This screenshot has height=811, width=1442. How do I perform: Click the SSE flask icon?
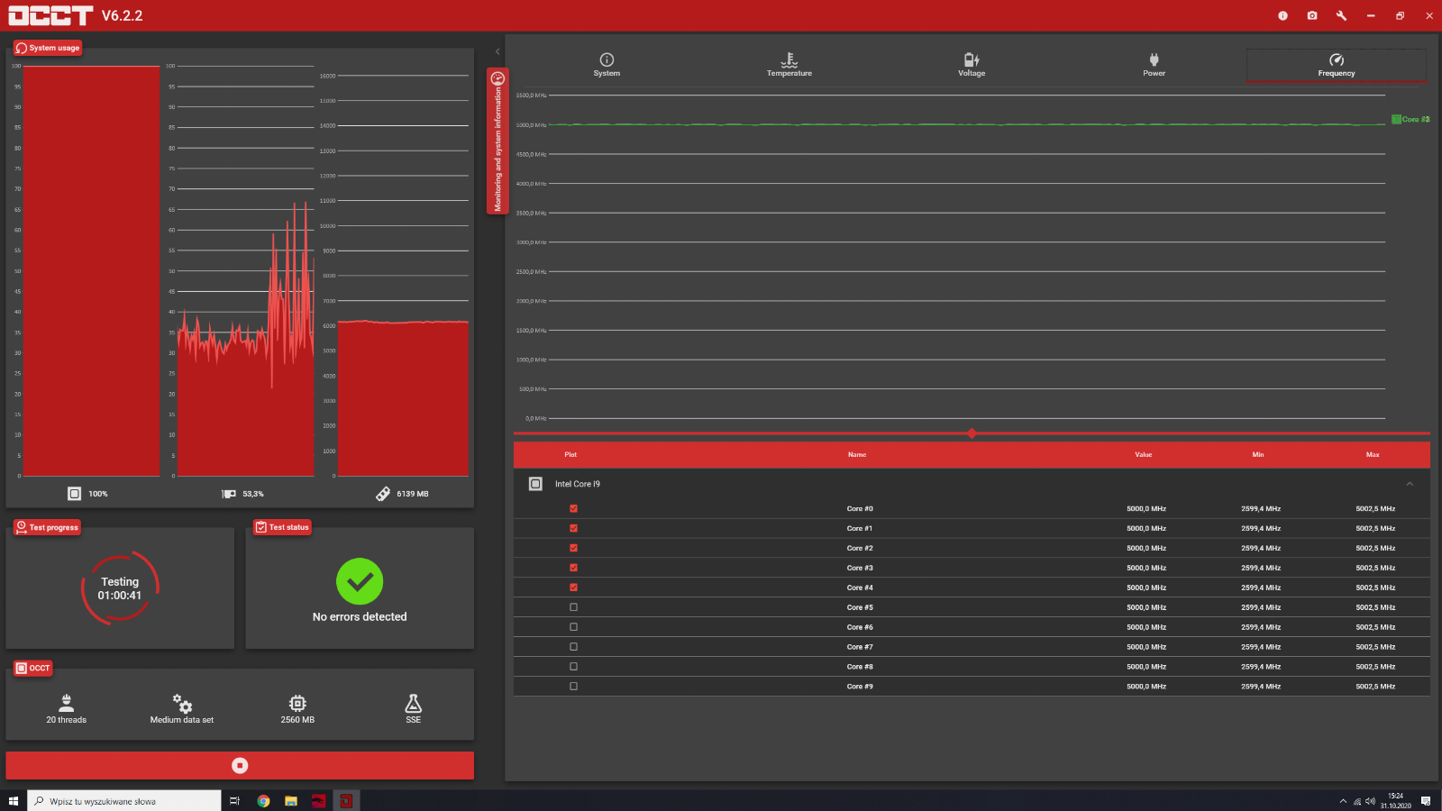point(413,703)
